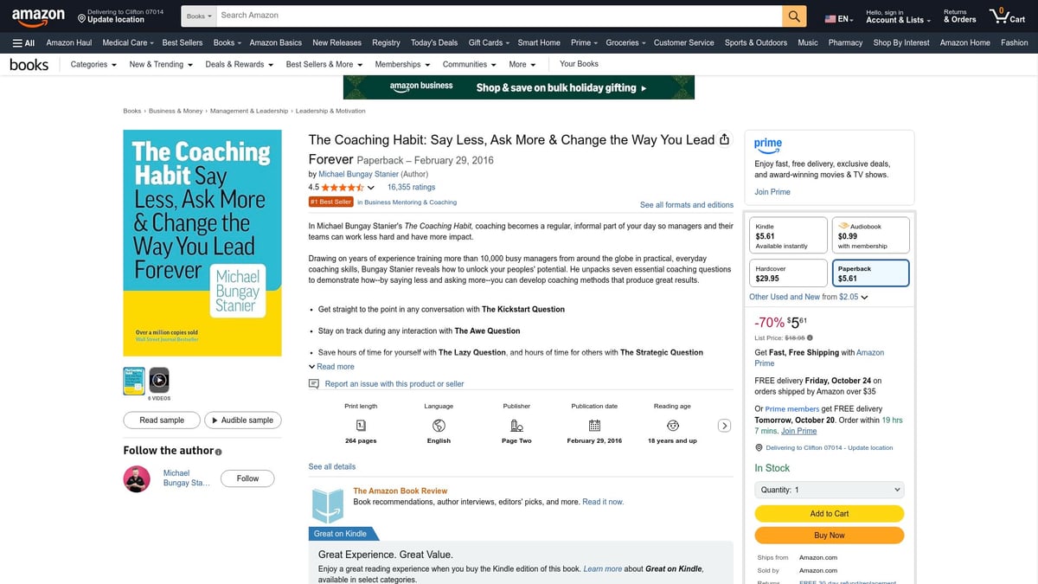Click the Search Amazon input field
The image size is (1038, 584).
(x=497, y=16)
